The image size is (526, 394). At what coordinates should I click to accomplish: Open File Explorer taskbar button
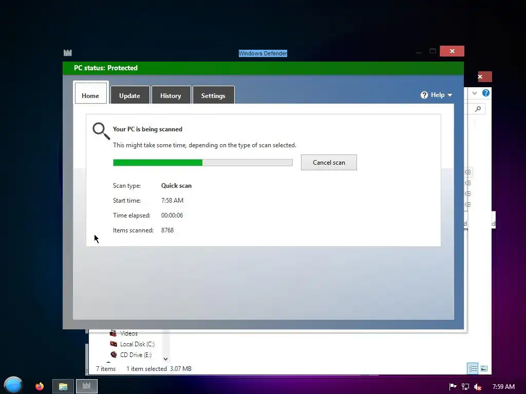pos(63,386)
